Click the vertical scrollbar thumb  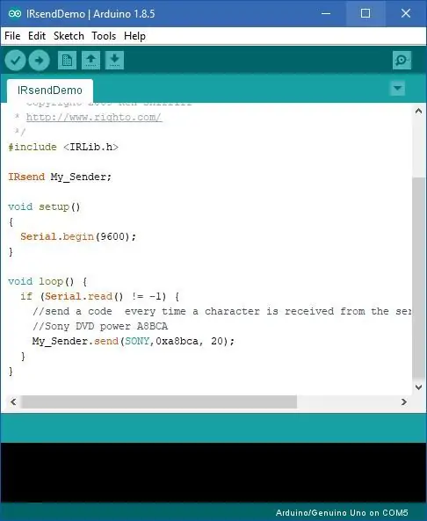pyautogui.click(x=419, y=279)
